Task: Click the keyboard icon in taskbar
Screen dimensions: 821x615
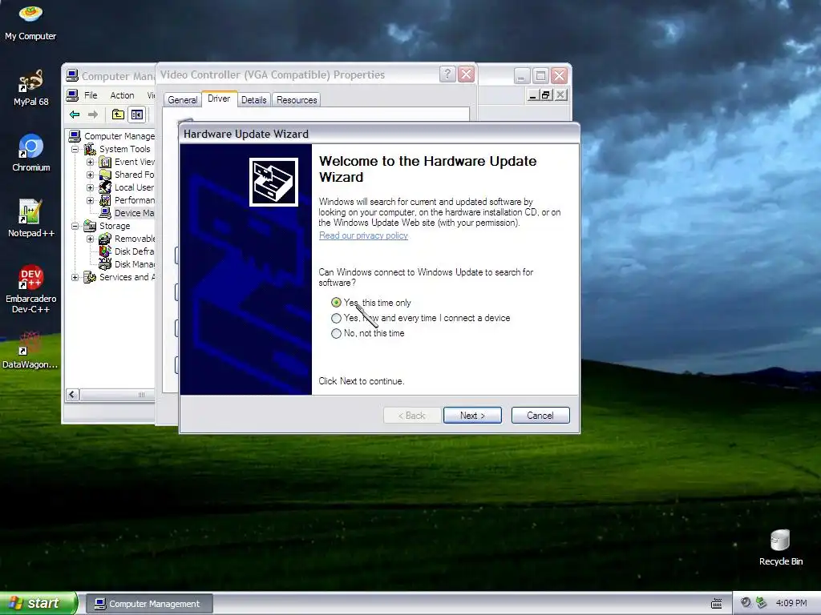Action: [716, 604]
